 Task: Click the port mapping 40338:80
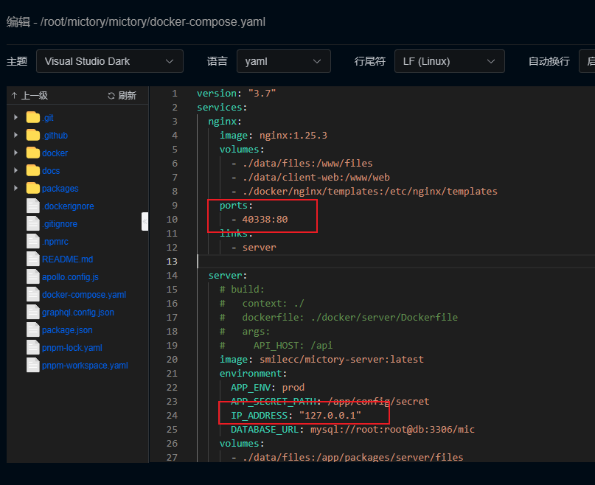(x=265, y=220)
